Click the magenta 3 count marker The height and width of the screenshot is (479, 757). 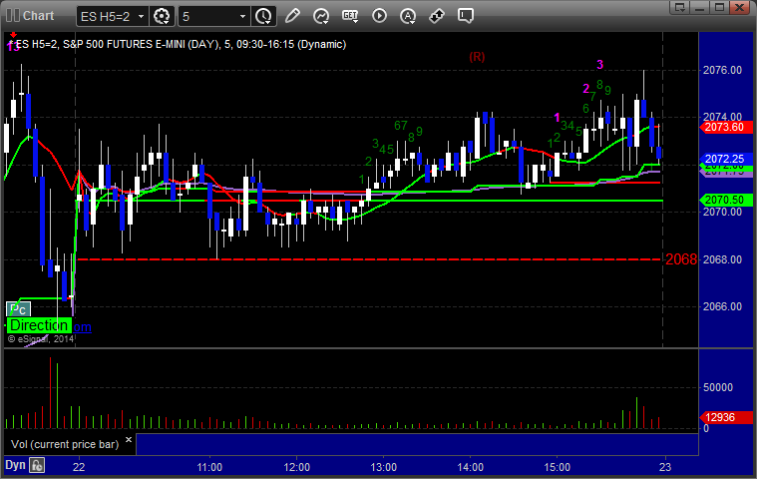[x=599, y=64]
